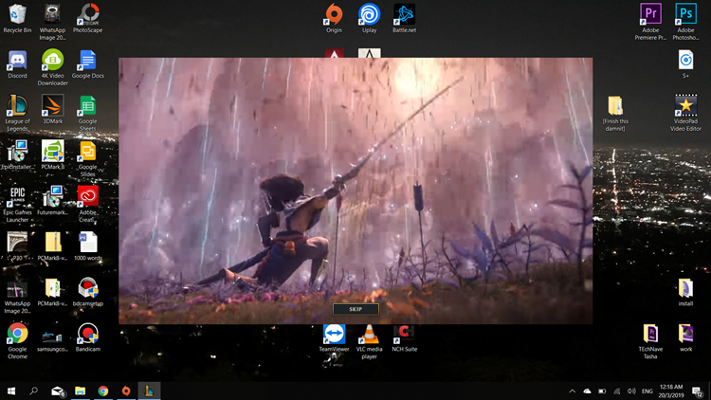Show hidden system tray icons
The height and width of the screenshot is (400, 711).
pyautogui.click(x=573, y=391)
